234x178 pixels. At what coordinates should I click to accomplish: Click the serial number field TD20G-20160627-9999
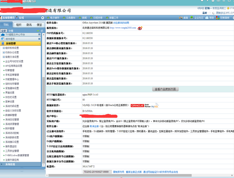[97, 172]
